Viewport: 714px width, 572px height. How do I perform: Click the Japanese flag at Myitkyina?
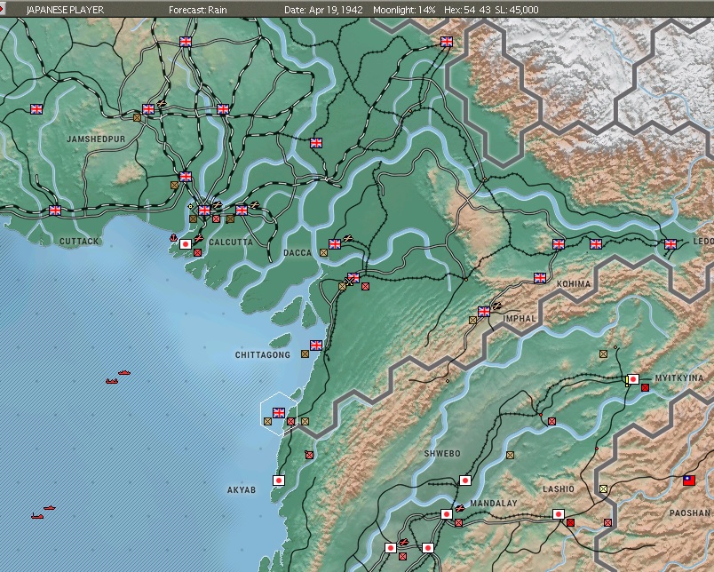click(633, 379)
